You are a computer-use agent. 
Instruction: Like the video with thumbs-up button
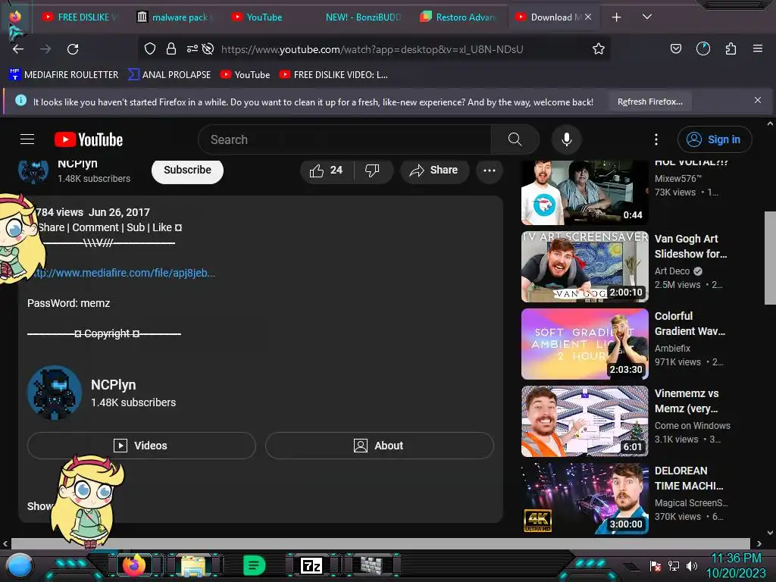click(x=326, y=171)
